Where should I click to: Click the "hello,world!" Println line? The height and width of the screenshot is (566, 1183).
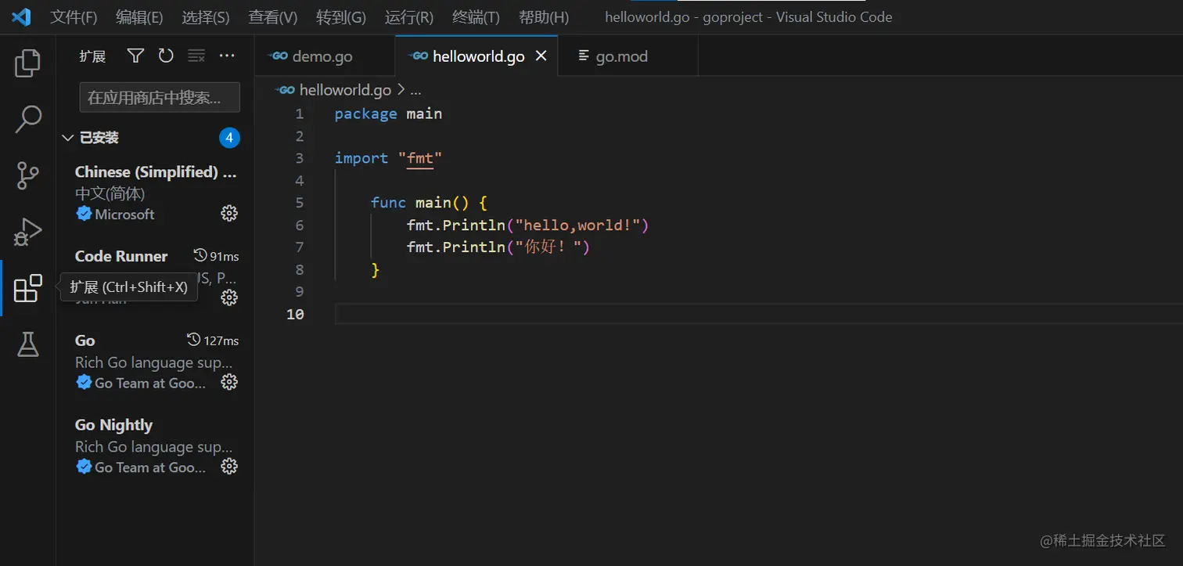point(528,225)
